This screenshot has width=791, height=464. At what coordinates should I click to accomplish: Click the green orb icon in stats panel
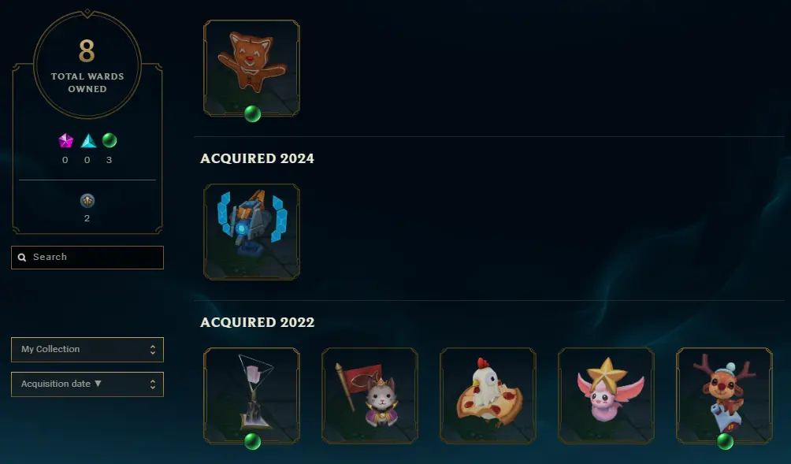pyautogui.click(x=110, y=140)
